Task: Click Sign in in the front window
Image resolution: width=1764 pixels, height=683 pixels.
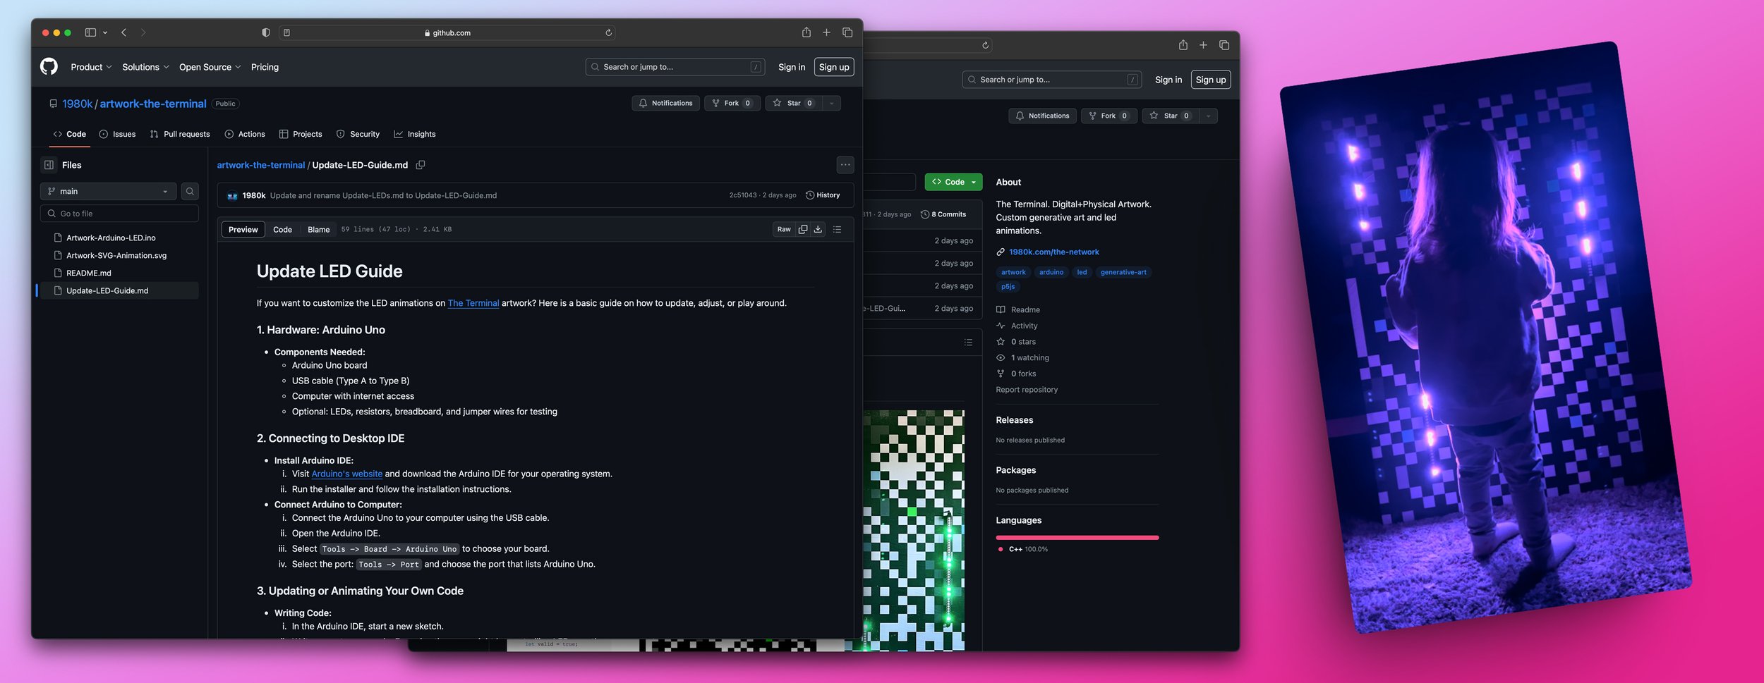Action: [x=792, y=67]
